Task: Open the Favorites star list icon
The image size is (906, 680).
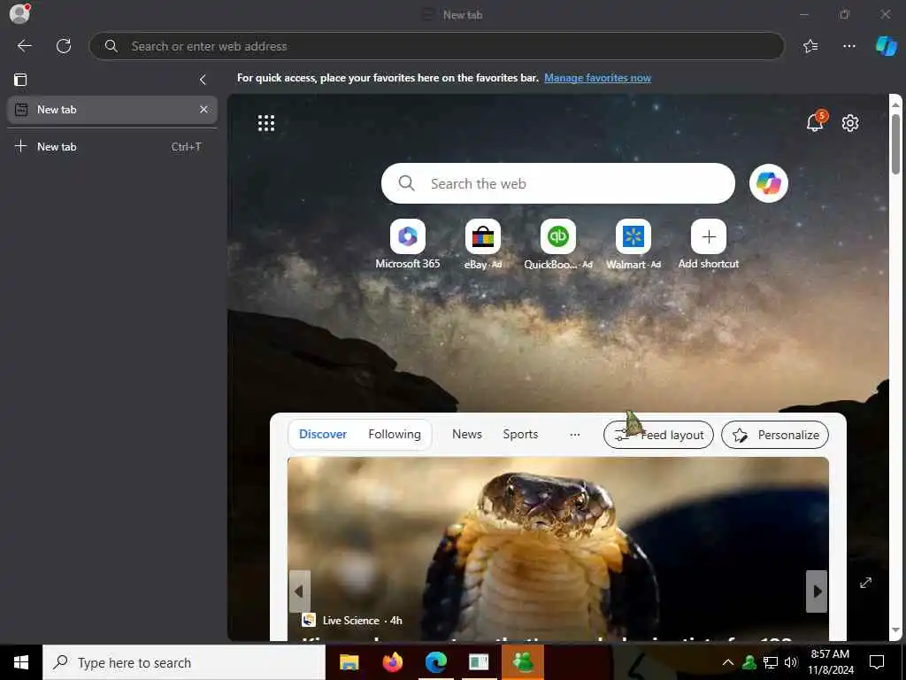Action: tap(810, 46)
